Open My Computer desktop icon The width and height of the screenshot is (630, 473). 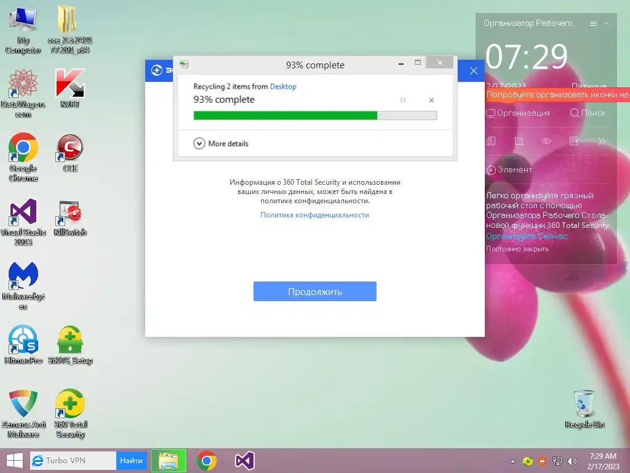coord(23,30)
